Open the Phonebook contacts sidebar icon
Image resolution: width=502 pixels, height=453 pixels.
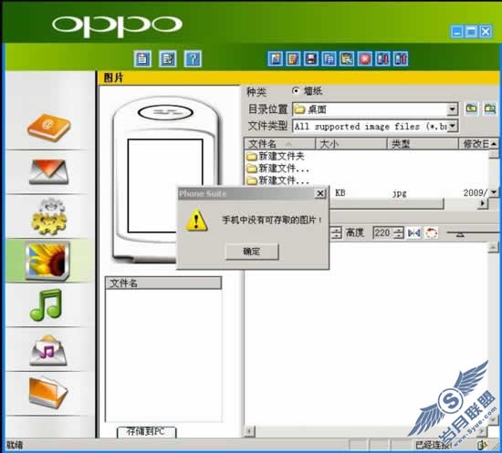pyautogui.click(x=48, y=128)
